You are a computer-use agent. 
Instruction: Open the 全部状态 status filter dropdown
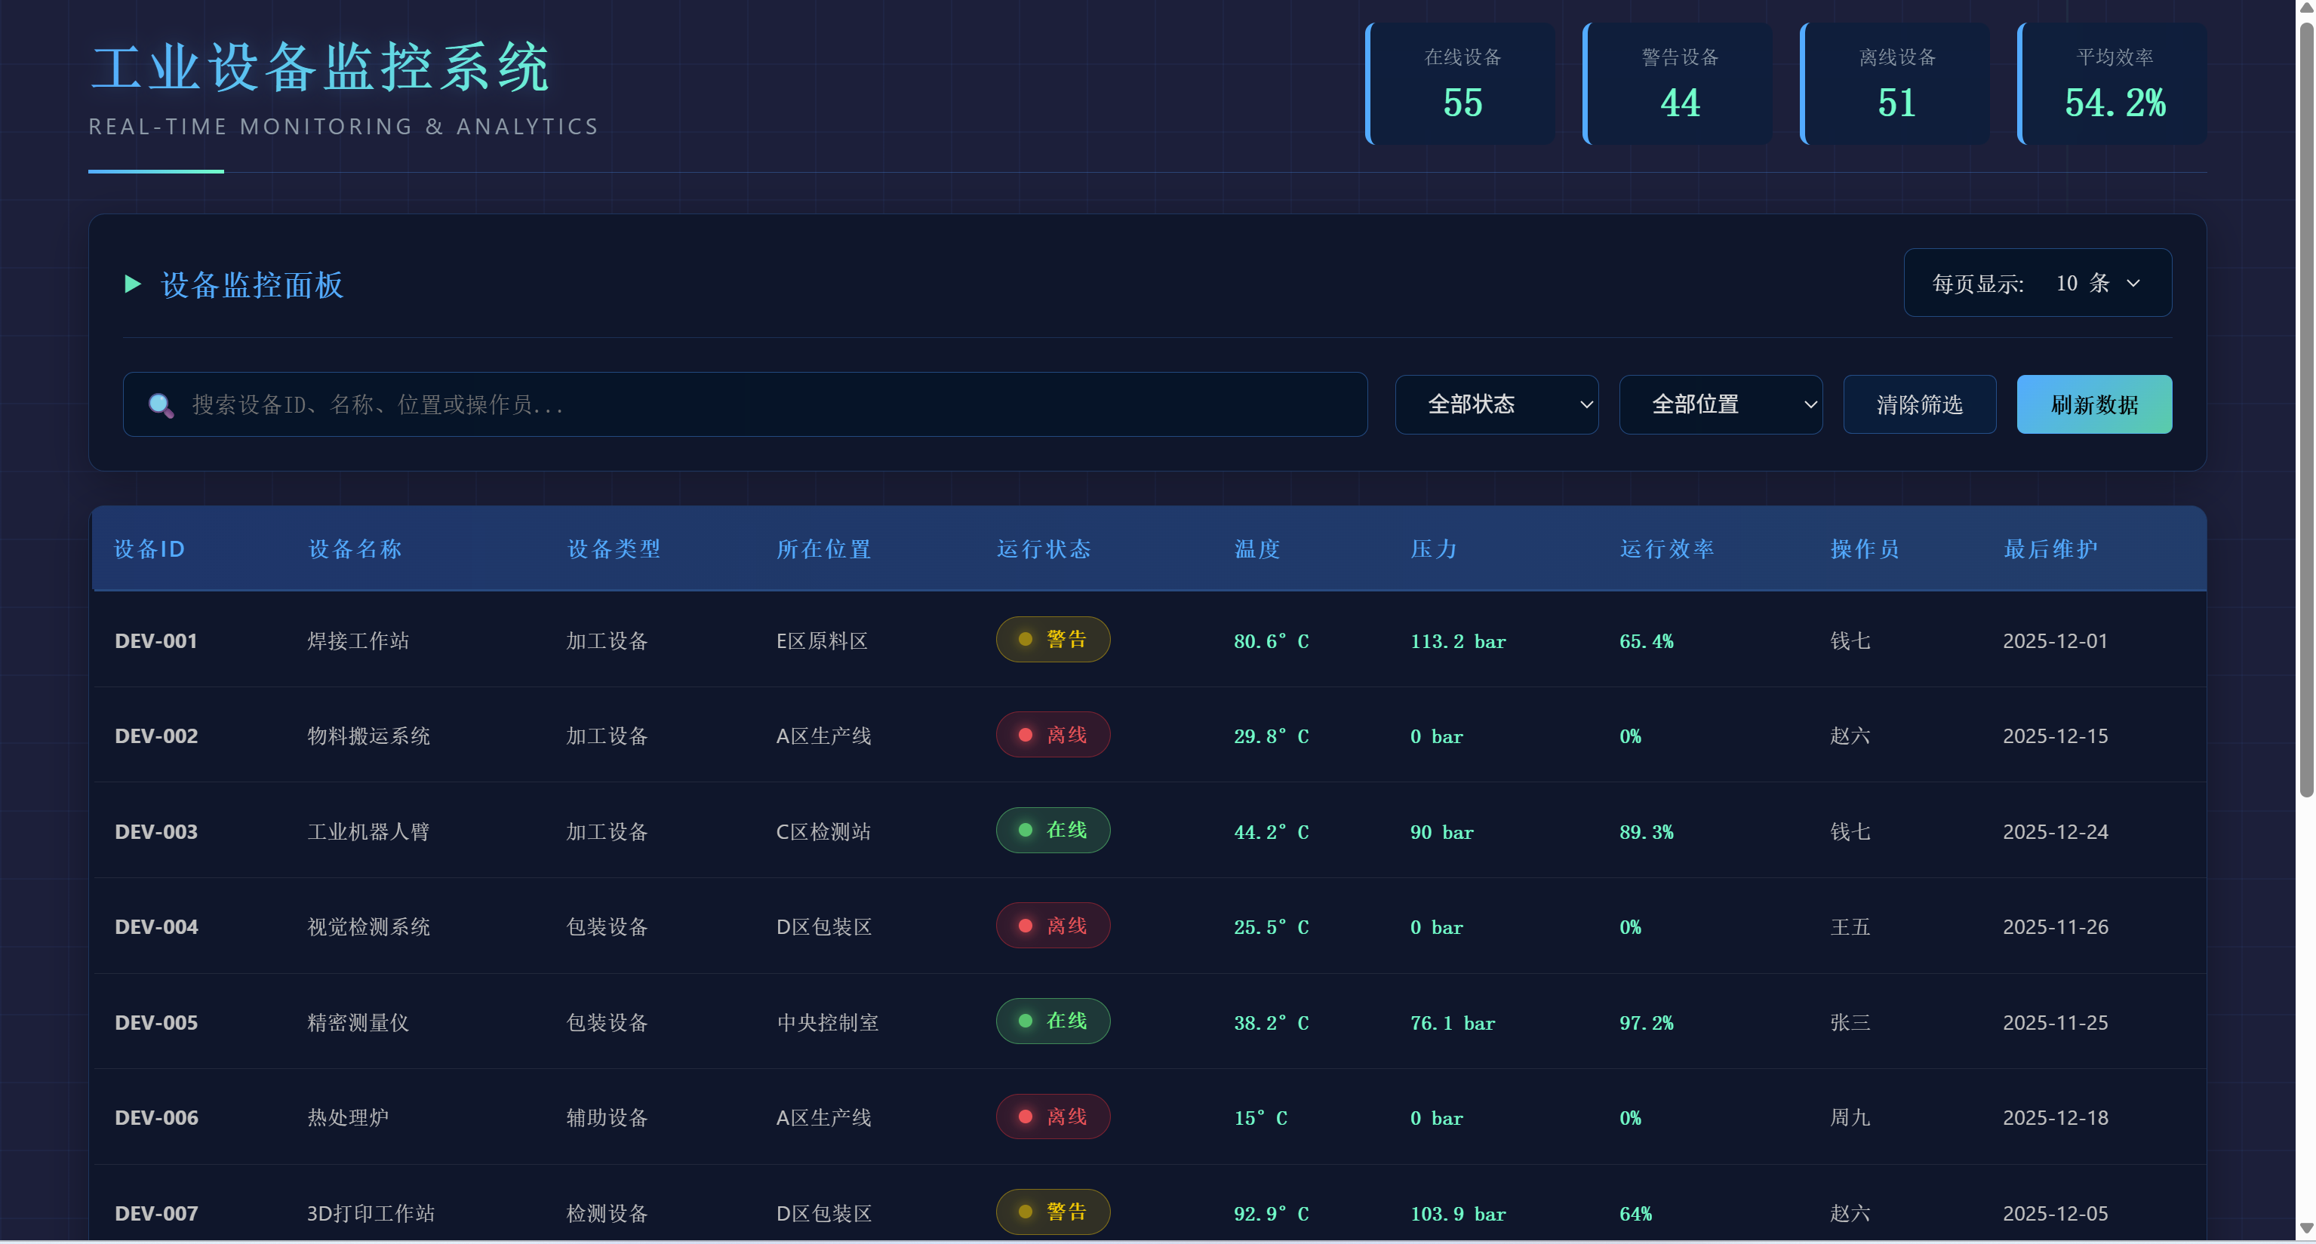coord(1496,404)
